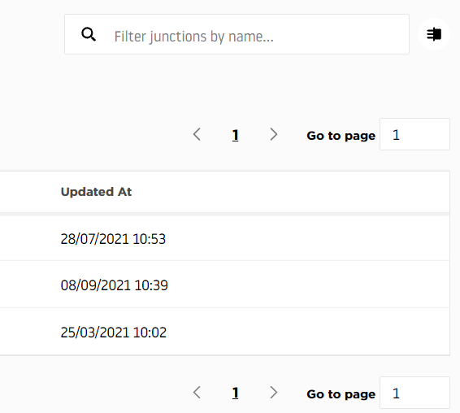This screenshot has height=413, width=460.
Task: Click the empty right side of the 25/03/2021 row
Action: [308, 332]
